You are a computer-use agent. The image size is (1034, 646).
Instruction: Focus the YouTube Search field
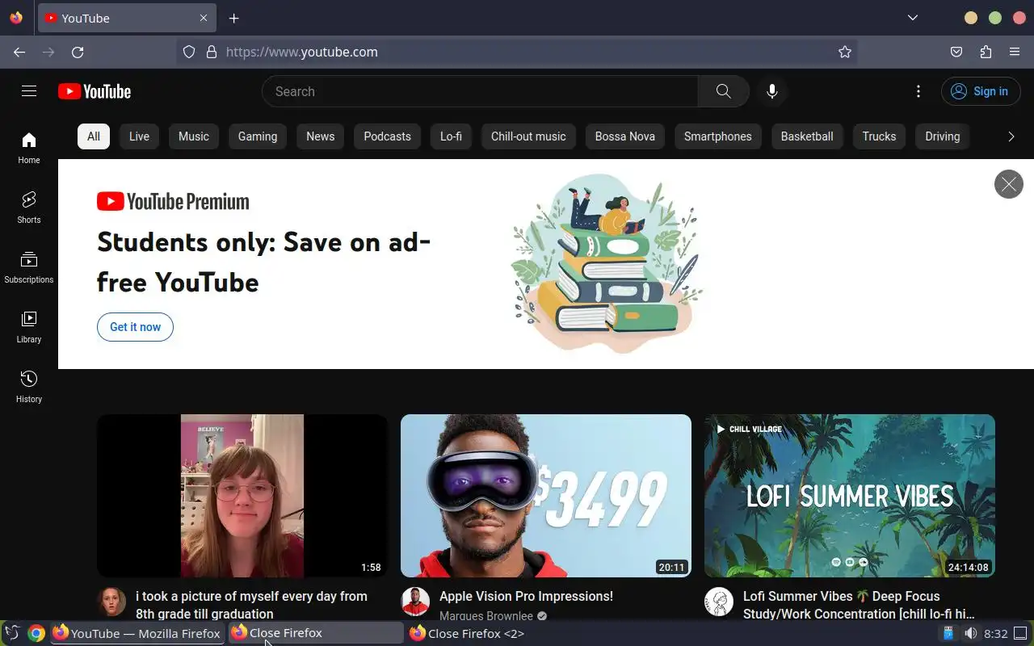[480, 91]
